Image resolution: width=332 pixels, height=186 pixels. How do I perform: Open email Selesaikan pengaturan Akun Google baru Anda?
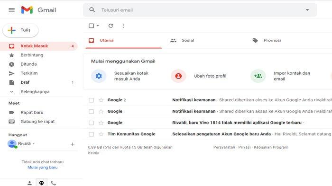click(x=221, y=134)
